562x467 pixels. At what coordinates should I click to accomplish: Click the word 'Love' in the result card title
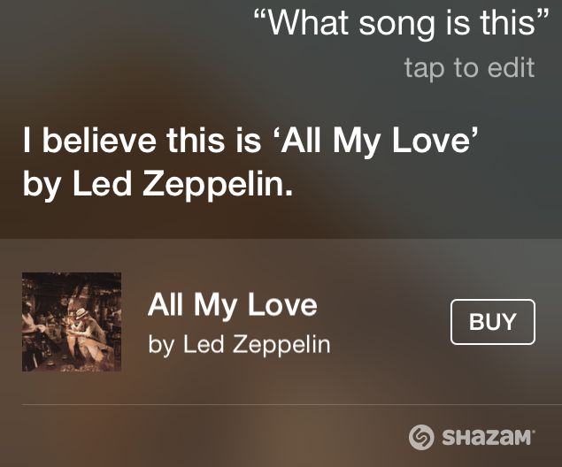282,305
